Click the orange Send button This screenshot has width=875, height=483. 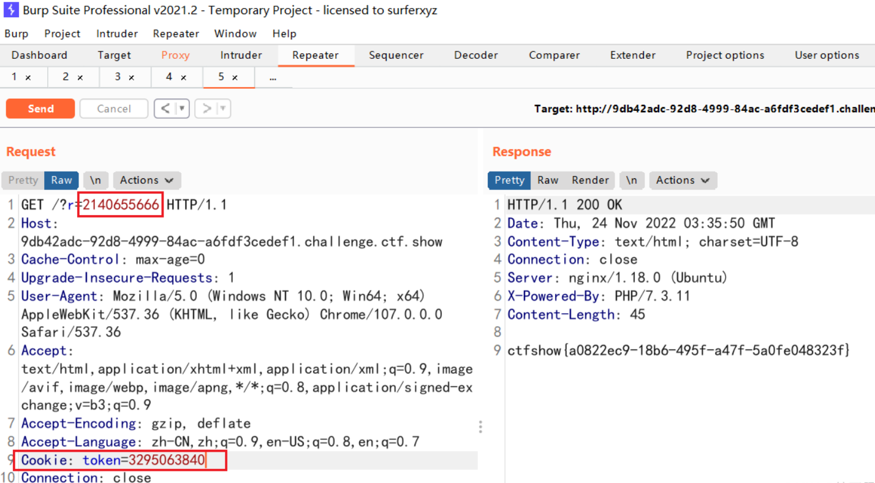(40, 108)
